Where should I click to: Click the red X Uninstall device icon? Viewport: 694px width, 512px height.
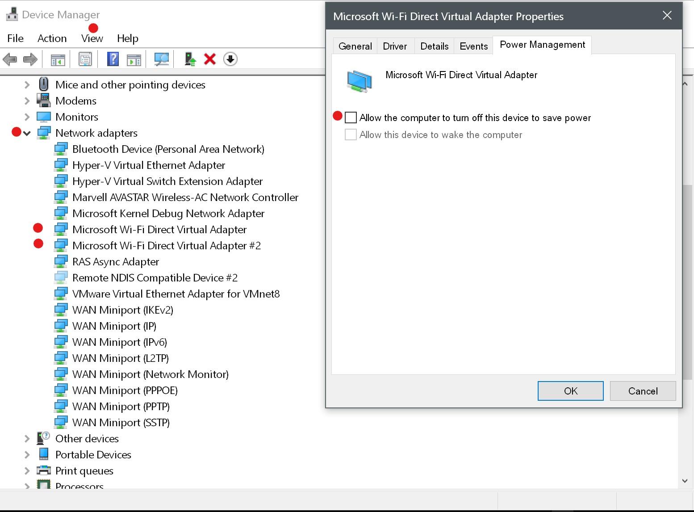[209, 59]
